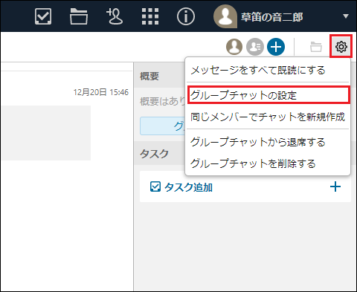The height and width of the screenshot is (292, 357).
Task: Click the add contact person icon
Action: click(x=115, y=16)
